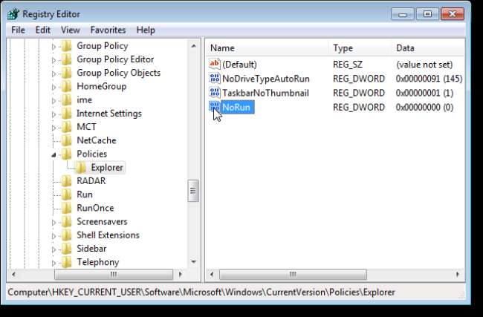Image resolution: width=483 pixels, height=317 pixels.
Task: Click the (Default) string value icon
Action: point(215,65)
